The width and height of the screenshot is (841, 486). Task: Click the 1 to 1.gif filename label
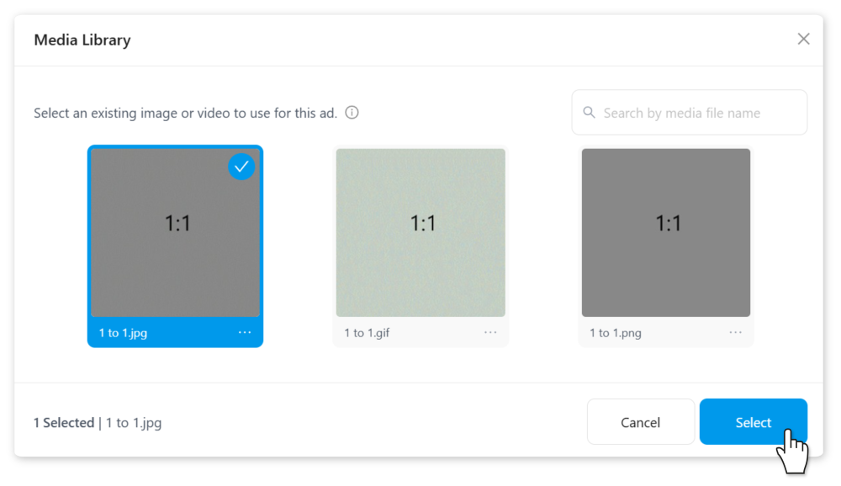pos(367,333)
